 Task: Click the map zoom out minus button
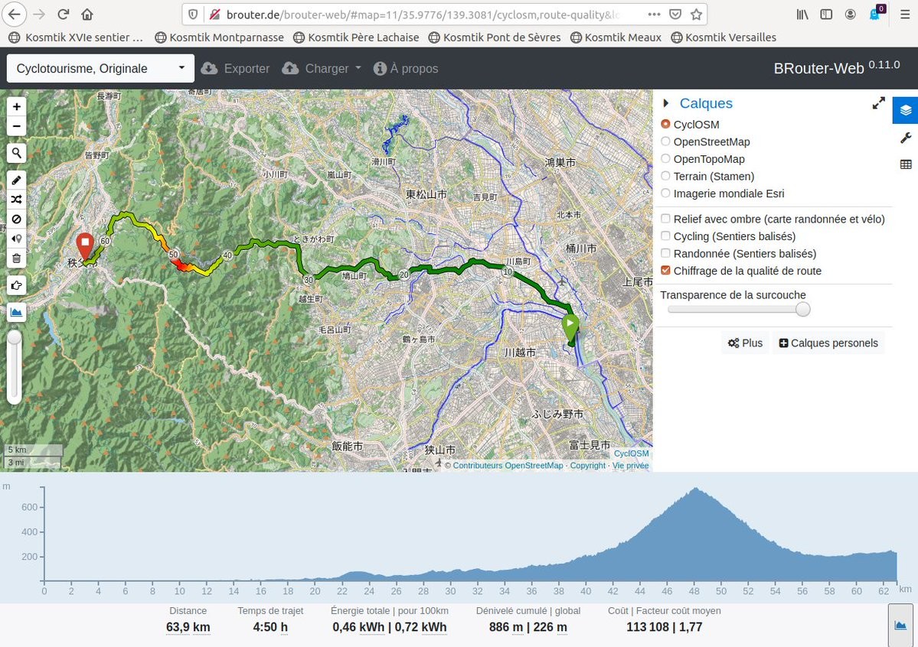click(16, 126)
